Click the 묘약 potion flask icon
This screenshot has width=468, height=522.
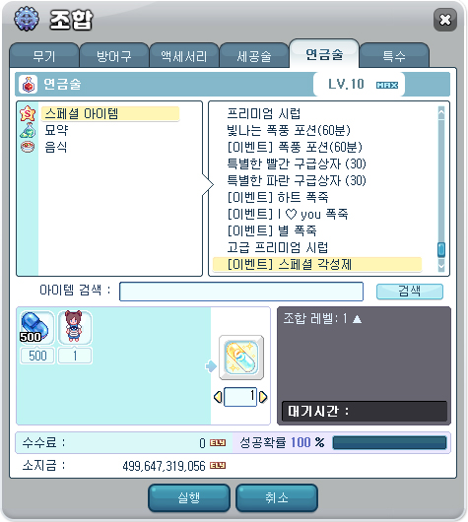tap(28, 130)
